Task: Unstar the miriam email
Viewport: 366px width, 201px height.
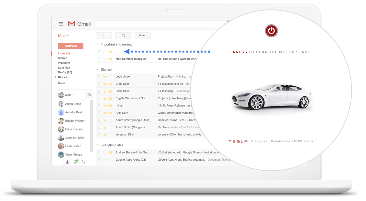Action: pos(105,105)
